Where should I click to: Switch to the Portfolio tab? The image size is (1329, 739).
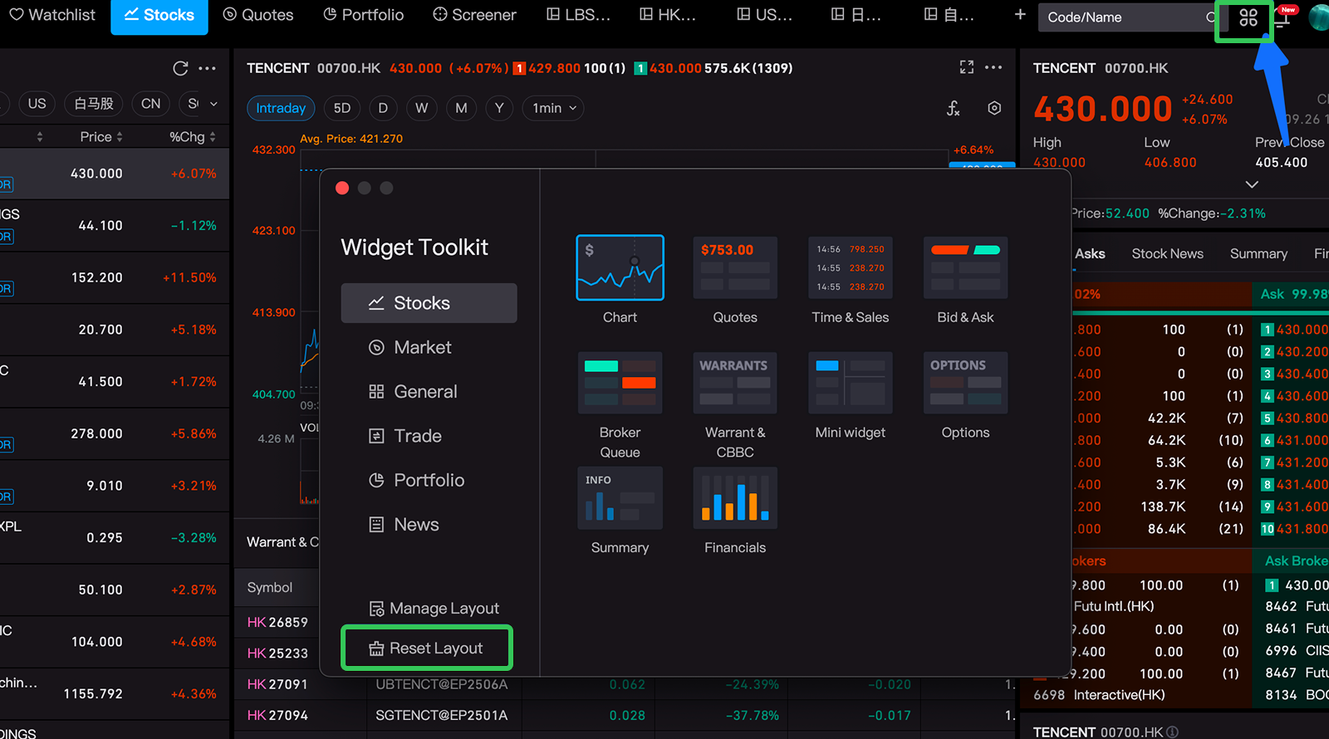click(x=363, y=15)
